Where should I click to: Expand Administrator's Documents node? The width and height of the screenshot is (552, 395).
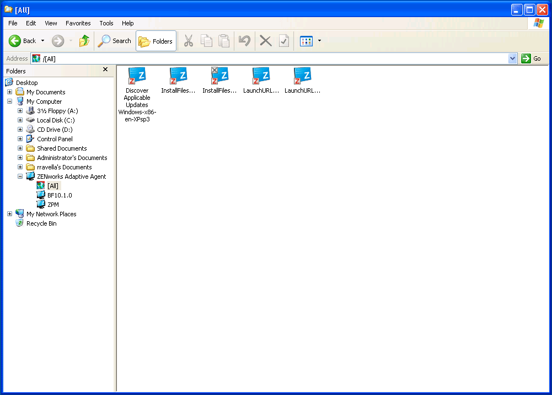20,158
